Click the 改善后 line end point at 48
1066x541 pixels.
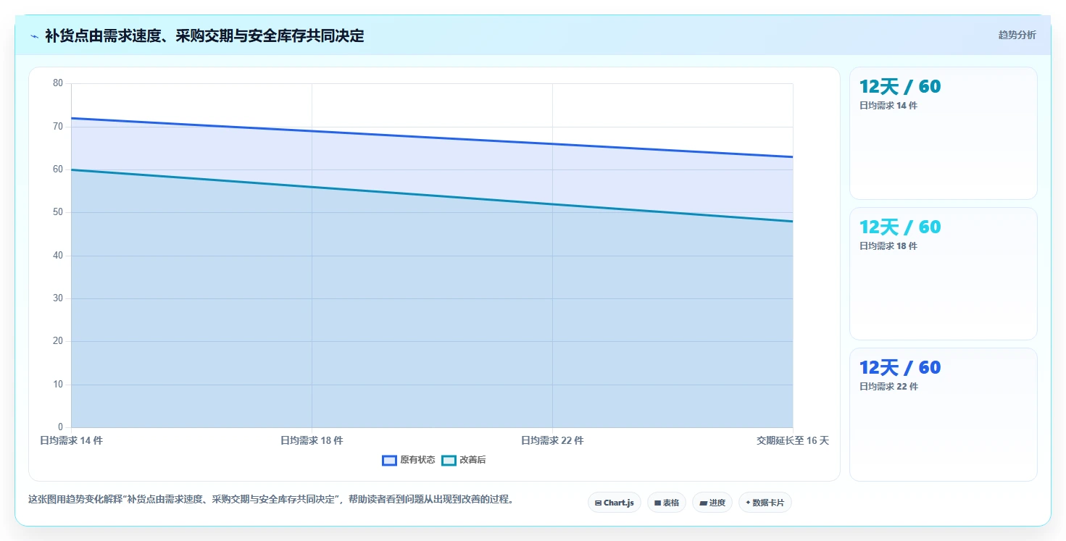[793, 221]
